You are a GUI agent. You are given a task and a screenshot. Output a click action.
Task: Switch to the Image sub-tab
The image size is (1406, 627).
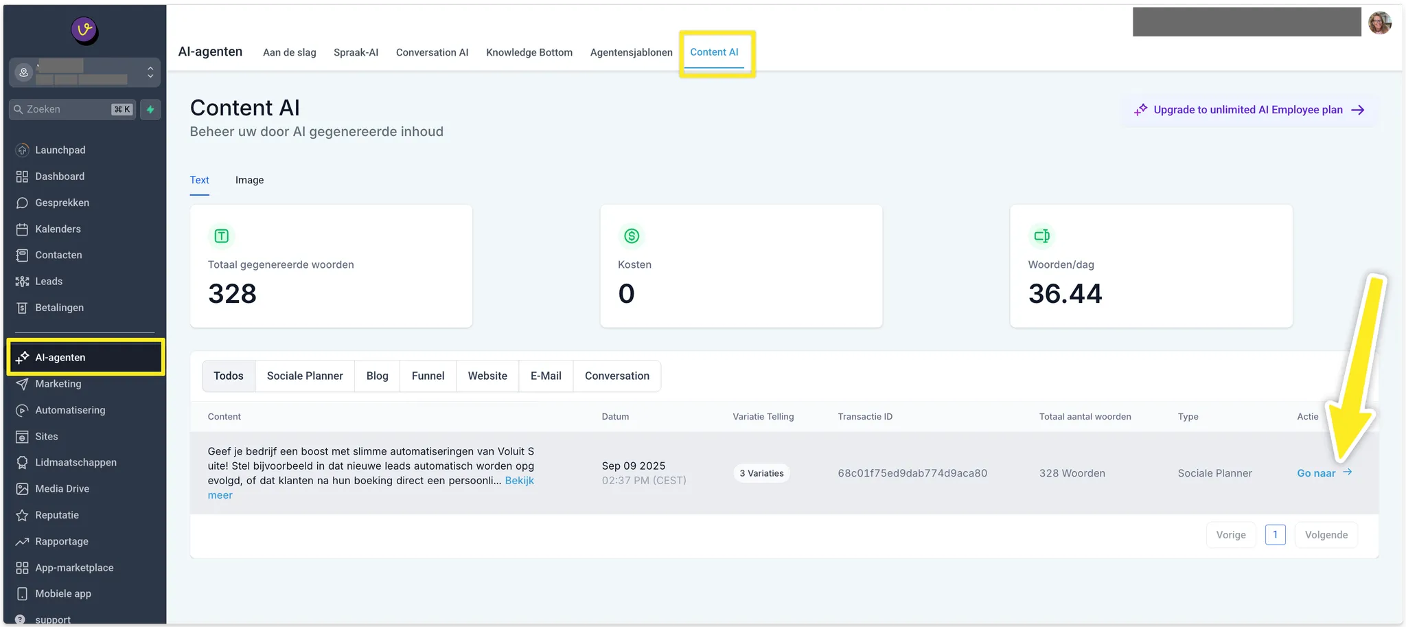click(249, 180)
